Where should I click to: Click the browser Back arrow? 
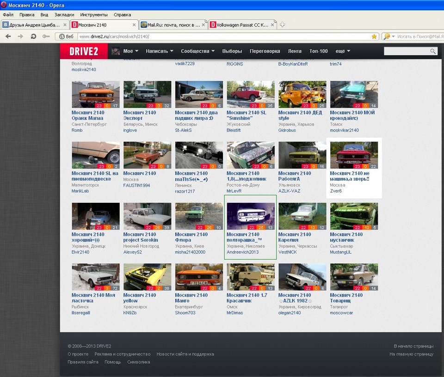click(x=8, y=36)
